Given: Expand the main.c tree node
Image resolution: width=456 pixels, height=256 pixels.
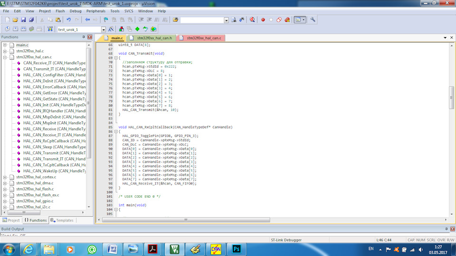Looking at the screenshot, I should 5,45.
